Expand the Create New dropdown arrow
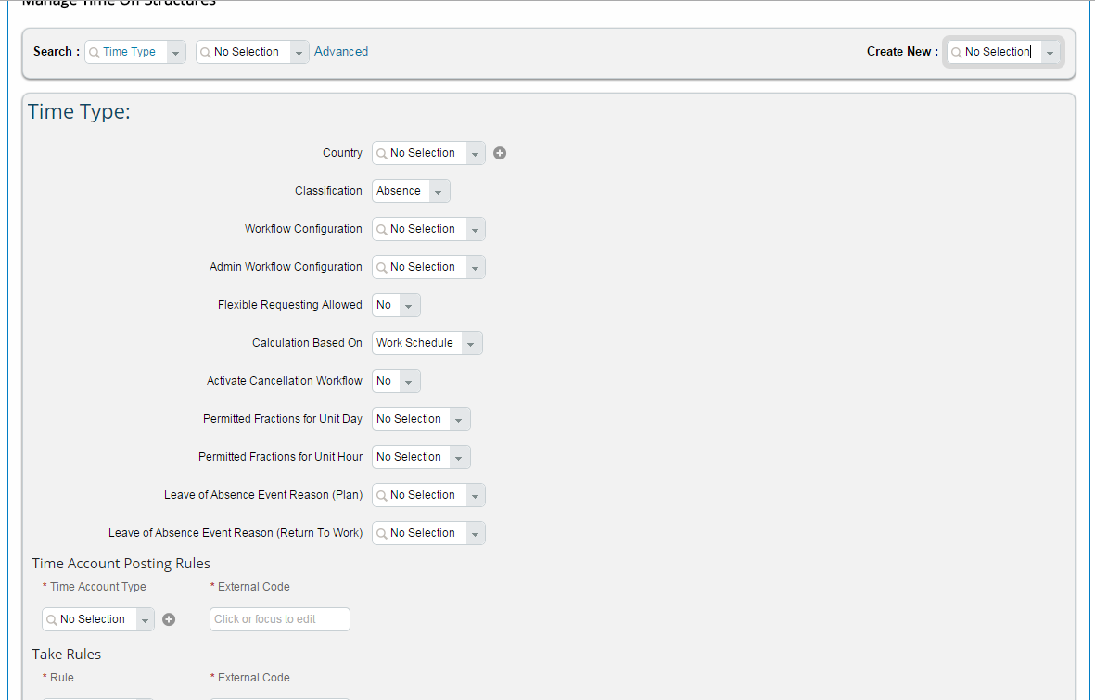The height and width of the screenshot is (700, 1095). point(1050,53)
